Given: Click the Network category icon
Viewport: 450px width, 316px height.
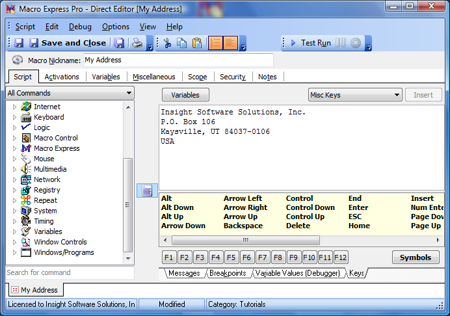Looking at the screenshot, I should click(x=26, y=179).
